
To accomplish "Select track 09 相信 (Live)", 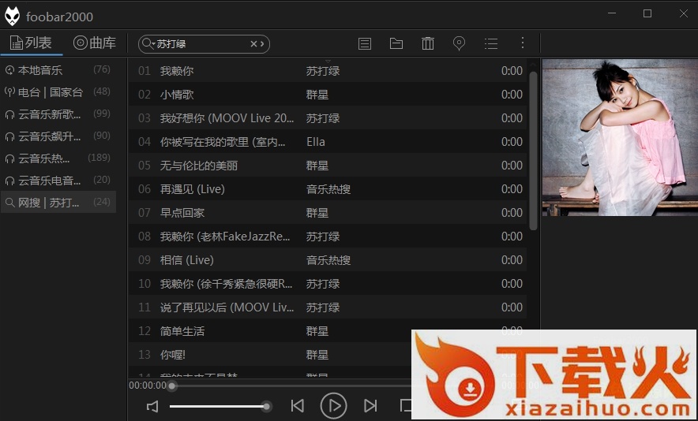I will pos(327,259).
